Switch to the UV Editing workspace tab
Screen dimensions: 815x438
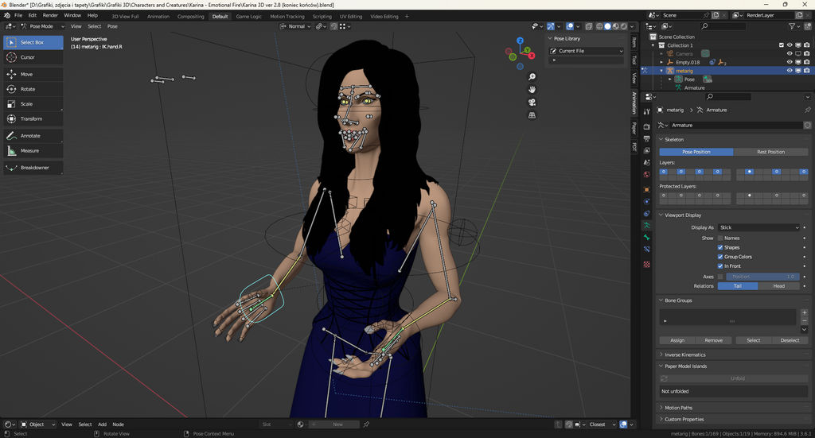pos(350,16)
